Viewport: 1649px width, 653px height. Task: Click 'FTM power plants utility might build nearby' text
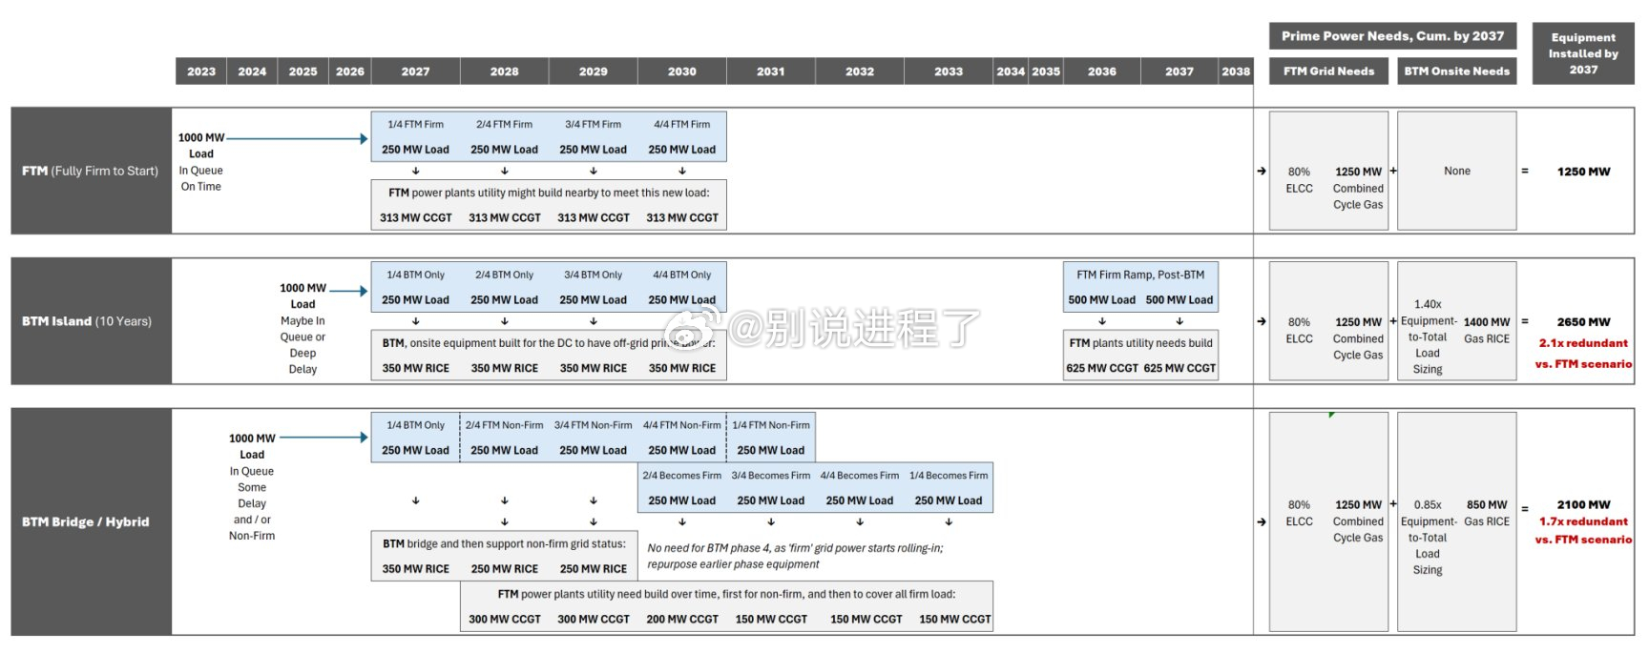(549, 193)
